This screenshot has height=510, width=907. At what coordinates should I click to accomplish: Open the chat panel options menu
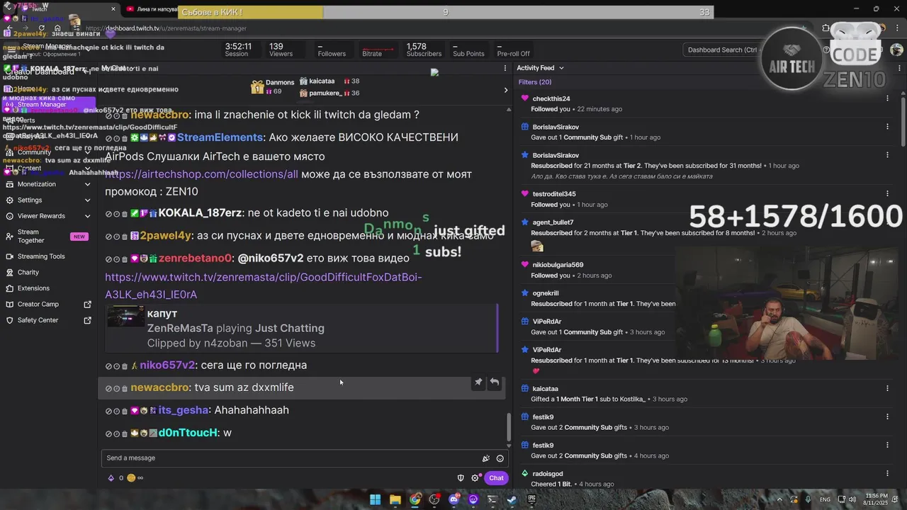505,68
